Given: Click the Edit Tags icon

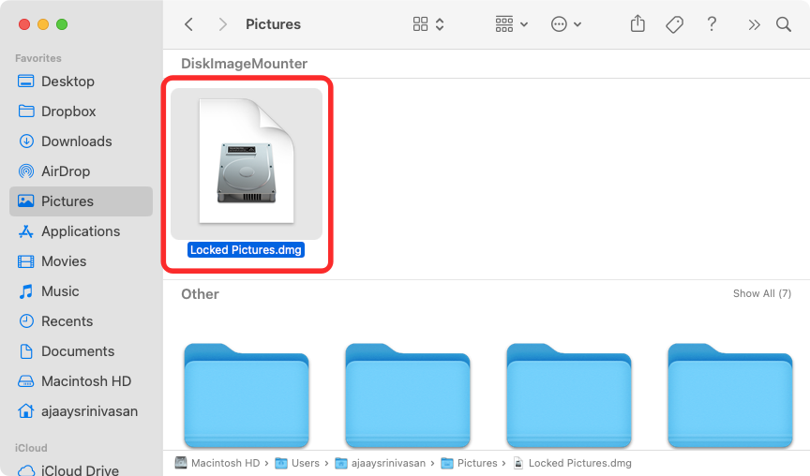Looking at the screenshot, I should [x=675, y=24].
